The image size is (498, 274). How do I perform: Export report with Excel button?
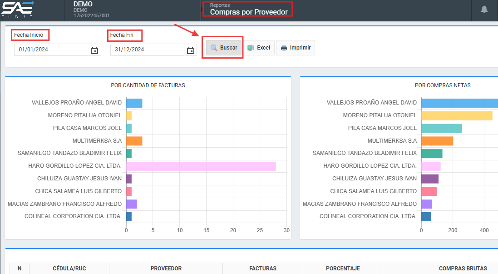259,48
